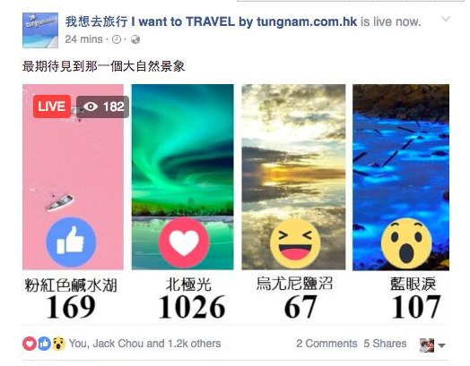This screenshot has width=470, height=366.
Task: Click the small heart reaction summary icon
Action: pos(30,344)
